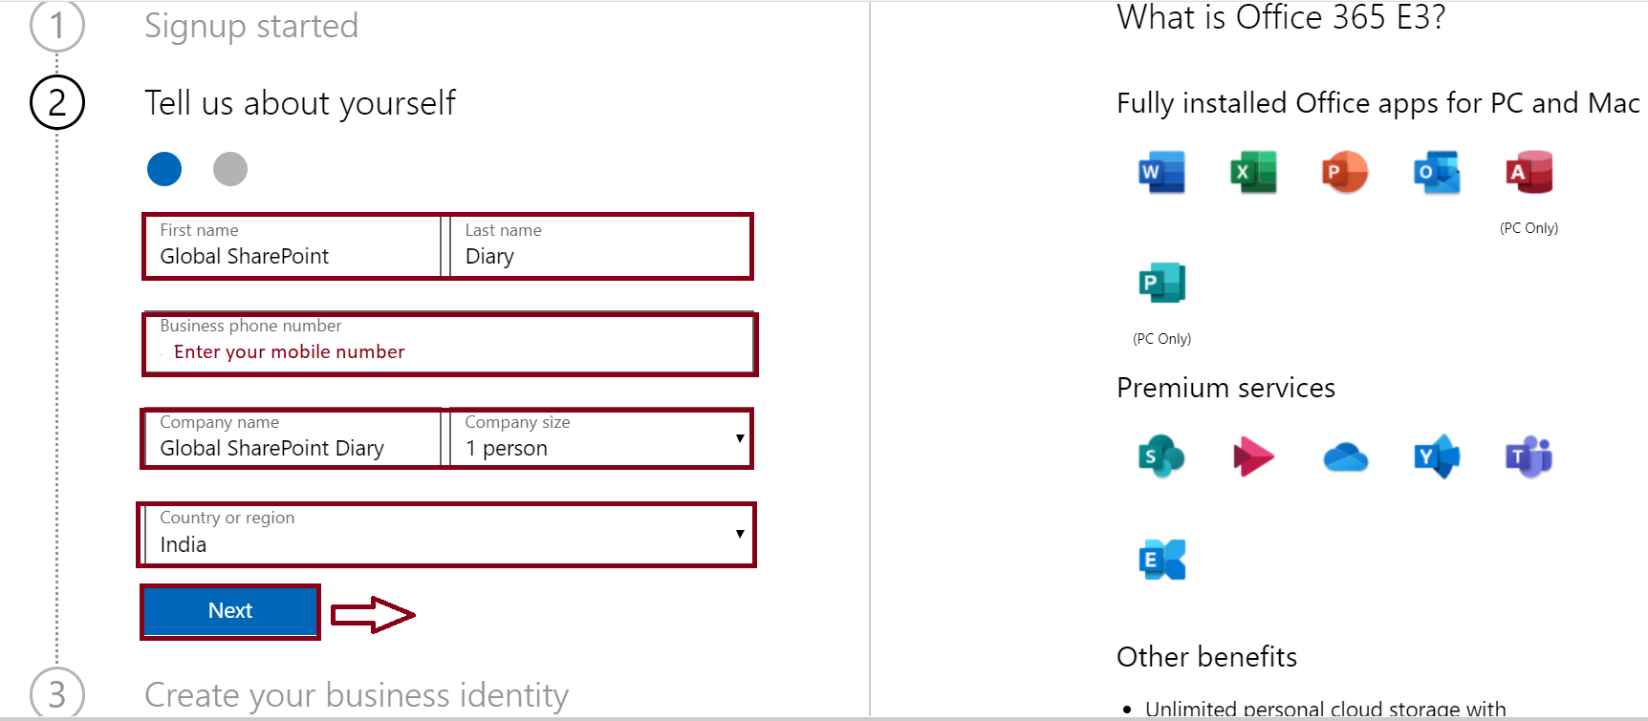Click the Yammer service icon

1437,456
